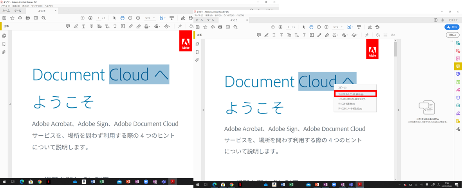Click the help question mark icon
Viewport: 462px width, 188px height.
[435, 20]
